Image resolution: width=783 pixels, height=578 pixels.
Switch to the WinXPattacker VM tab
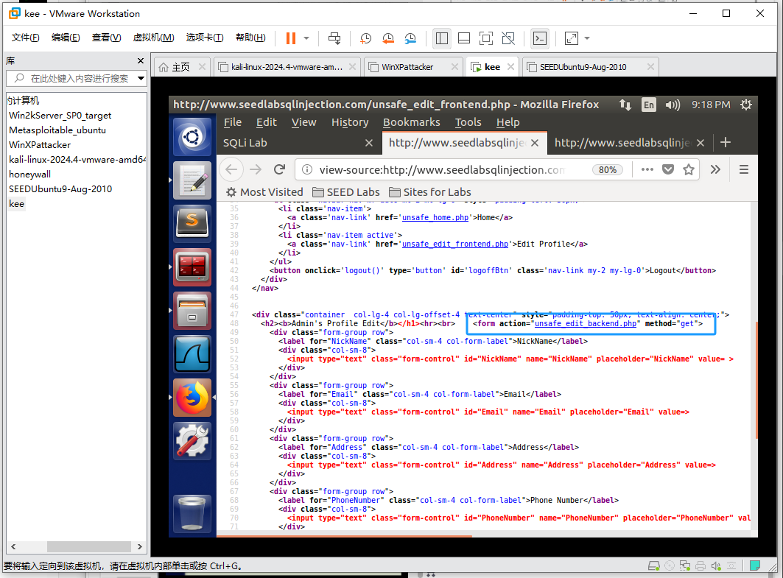pyautogui.click(x=407, y=67)
